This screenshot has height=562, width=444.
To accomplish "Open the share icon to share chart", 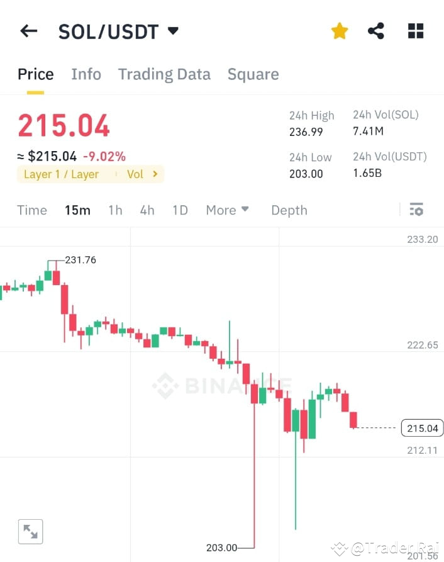I will coord(376,30).
